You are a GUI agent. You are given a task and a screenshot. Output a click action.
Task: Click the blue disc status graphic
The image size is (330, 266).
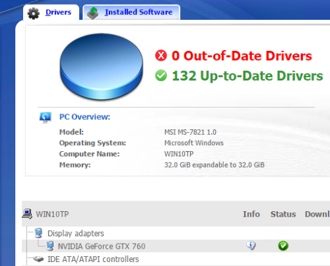(x=102, y=67)
